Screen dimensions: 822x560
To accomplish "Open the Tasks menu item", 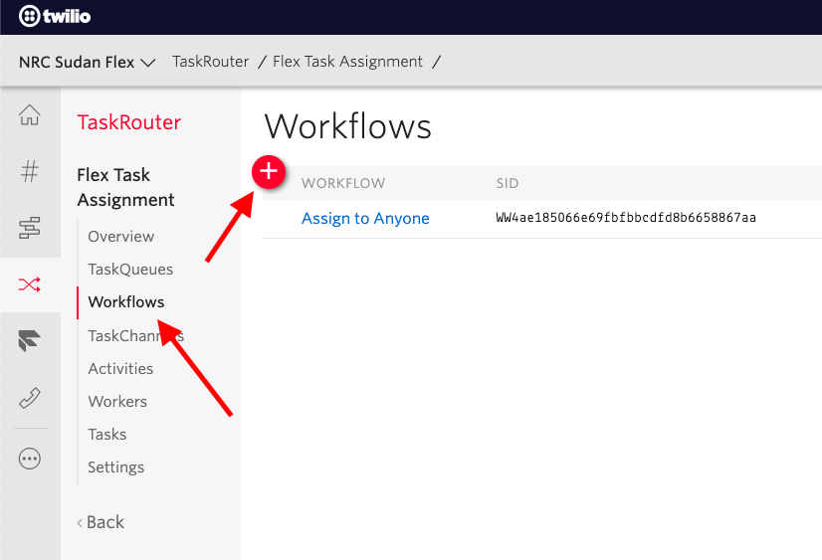I will pos(106,435).
